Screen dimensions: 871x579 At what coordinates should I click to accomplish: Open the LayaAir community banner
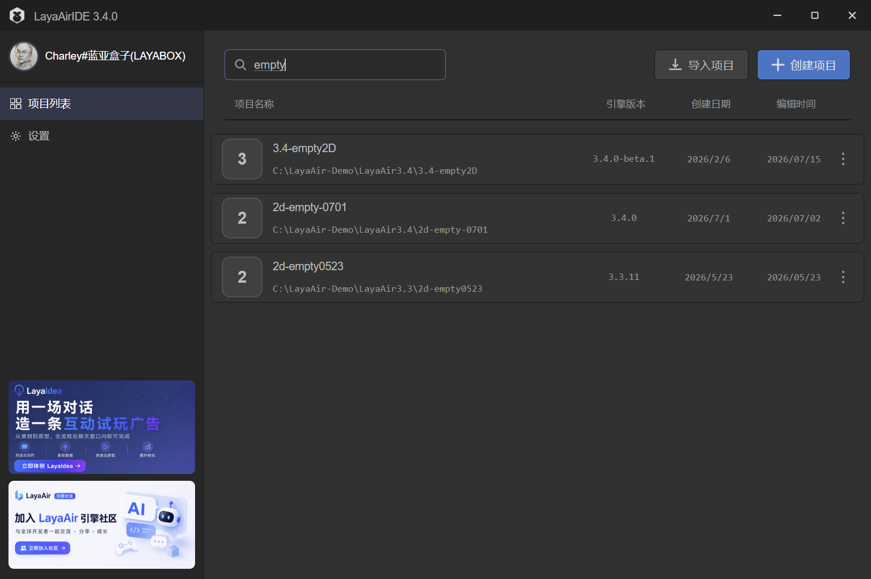(102, 525)
